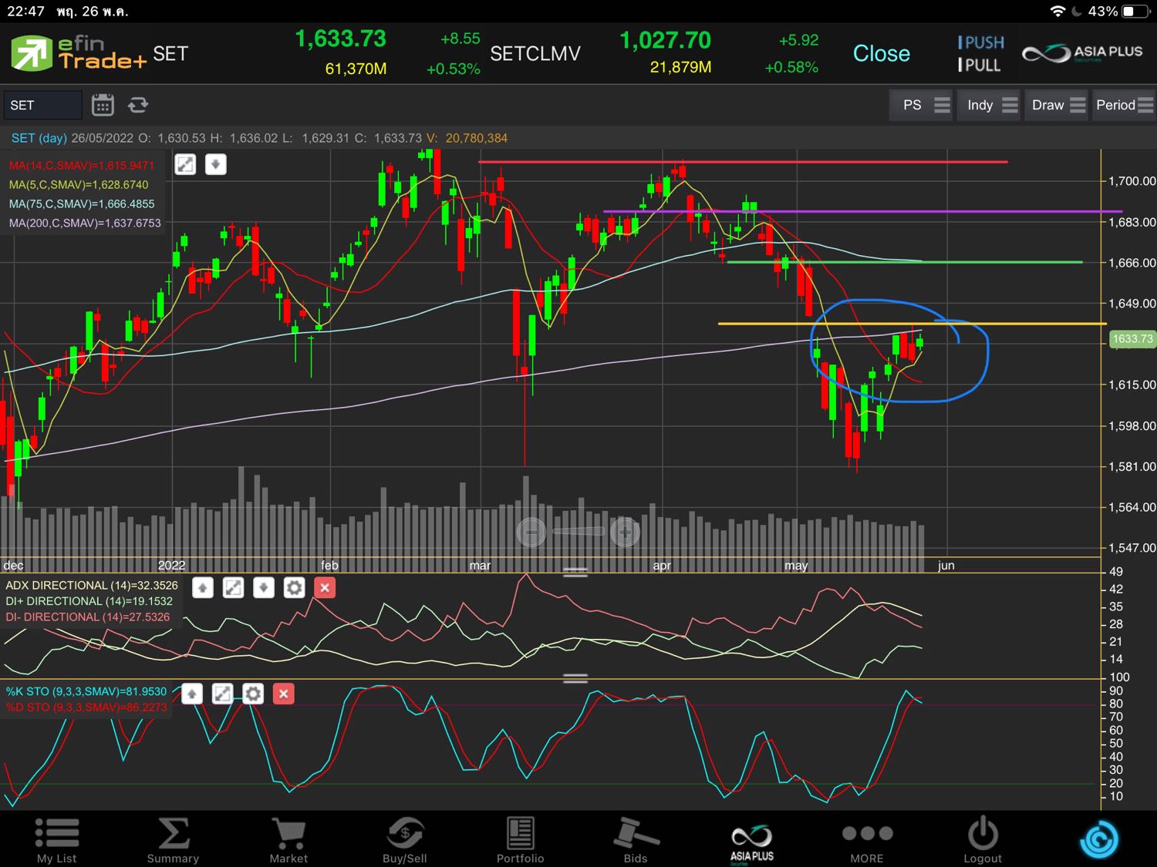
Task: Tap the DI+ DIRECTIONAL (14) label
Action: [x=89, y=601]
